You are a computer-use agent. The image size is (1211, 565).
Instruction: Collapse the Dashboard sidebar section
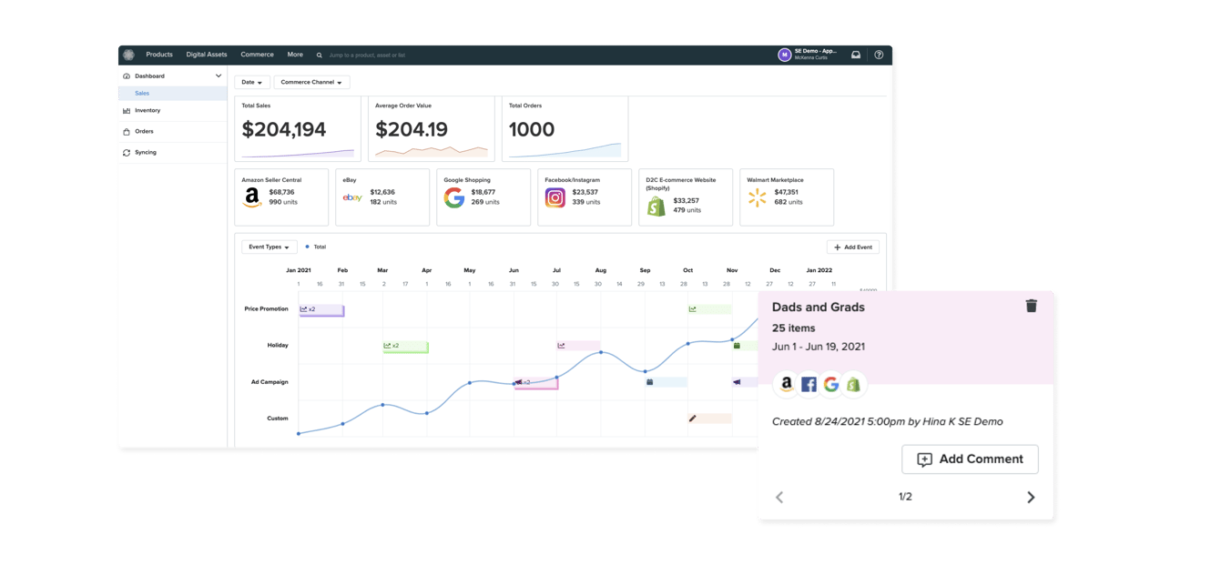tap(219, 76)
